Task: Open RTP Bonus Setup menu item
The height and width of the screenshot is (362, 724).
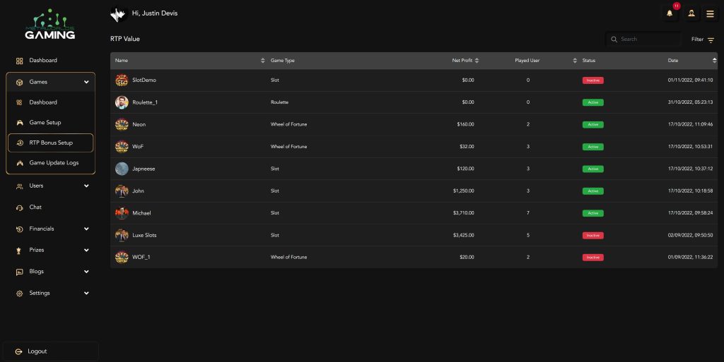Action: point(50,143)
